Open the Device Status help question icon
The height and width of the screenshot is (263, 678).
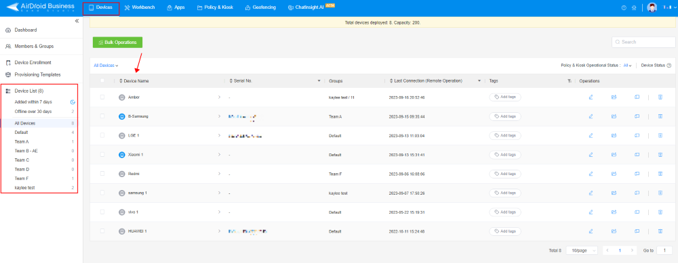[669, 66]
